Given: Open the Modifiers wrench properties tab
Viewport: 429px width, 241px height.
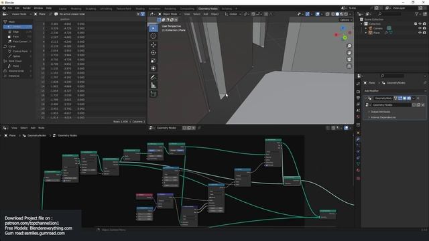Looking at the screenshot, I should pyautogui.click(x=358, y=139).
